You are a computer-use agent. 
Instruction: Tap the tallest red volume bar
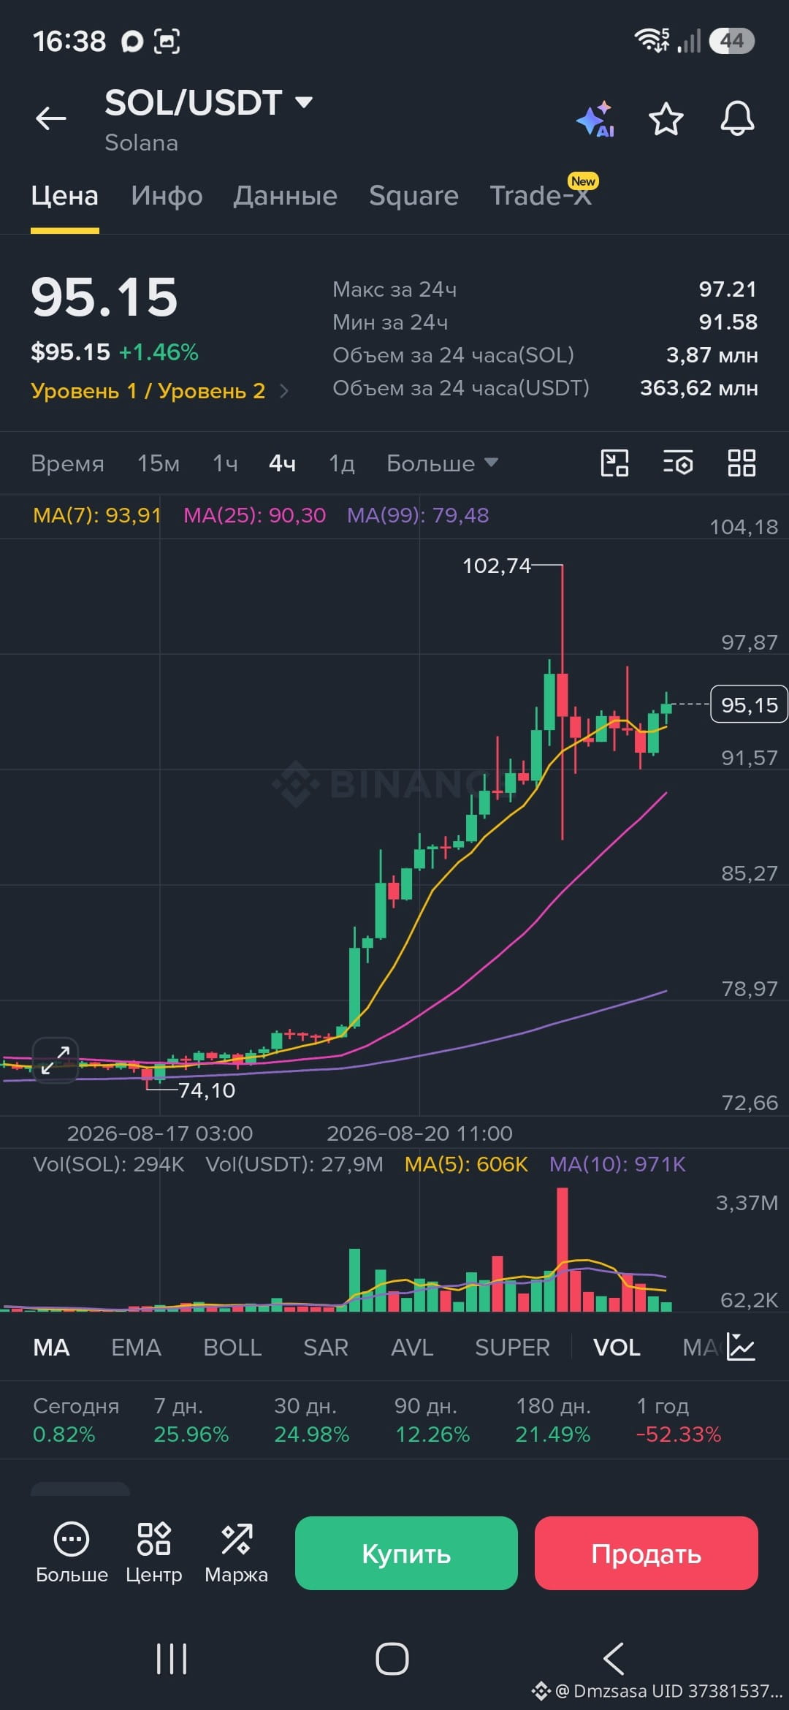click(x=562, y=1249)
